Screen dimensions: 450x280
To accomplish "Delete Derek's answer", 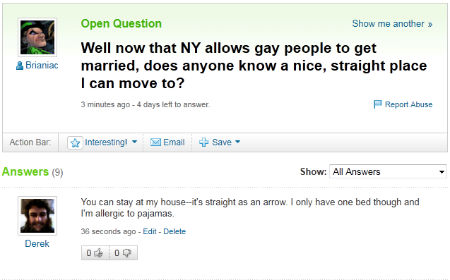I will (x=174, y=231).
